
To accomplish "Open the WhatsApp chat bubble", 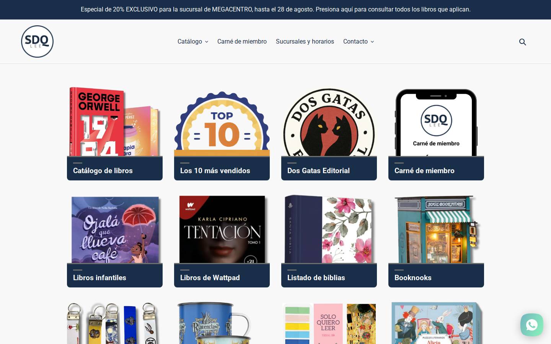I will (x=532, y=325).
